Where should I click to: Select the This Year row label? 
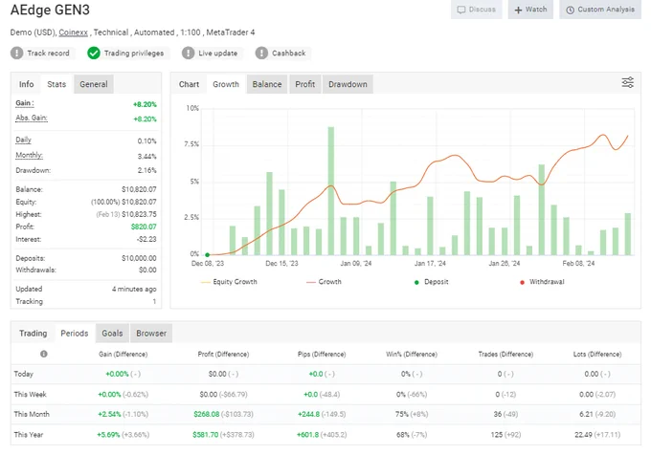coord(29,435)
